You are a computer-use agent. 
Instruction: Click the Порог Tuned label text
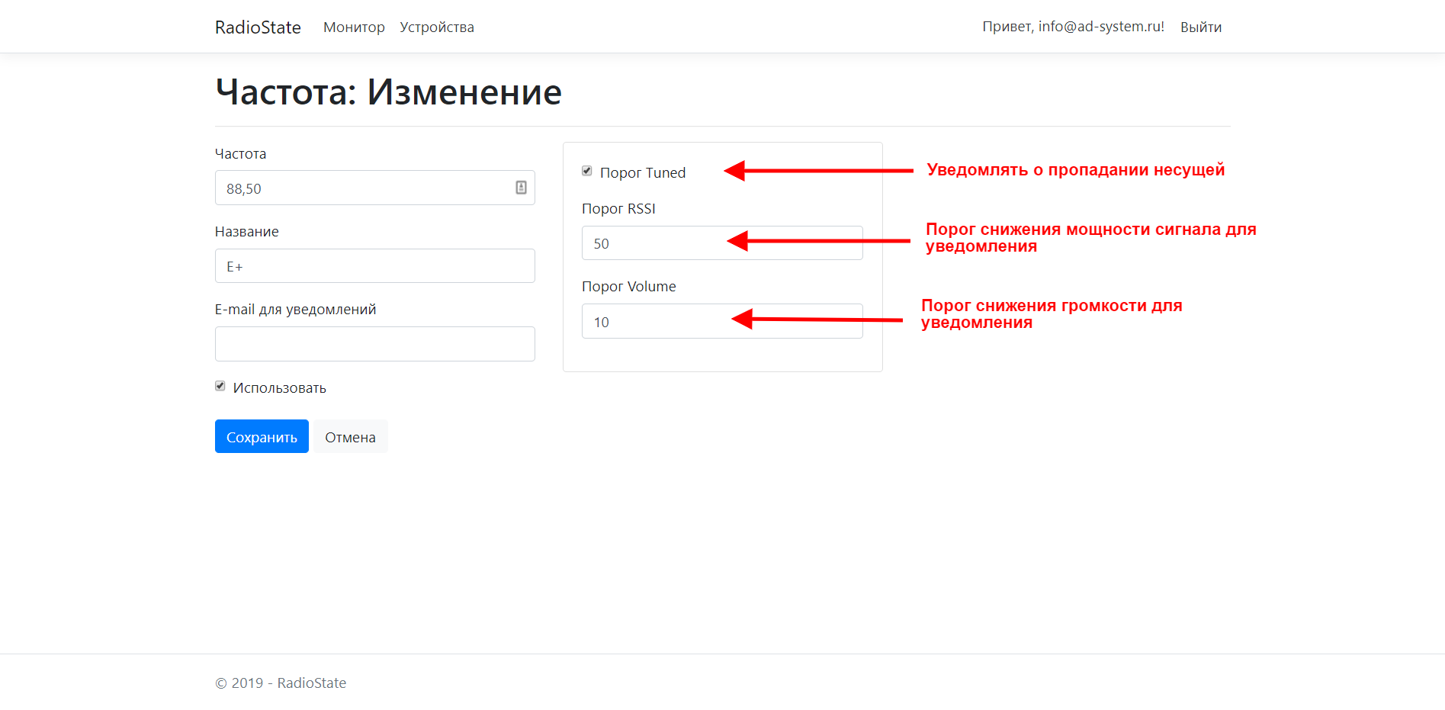pyautogui.click(x=643, y=173)
